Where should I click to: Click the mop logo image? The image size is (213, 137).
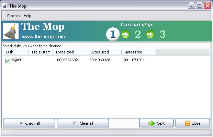11,31
